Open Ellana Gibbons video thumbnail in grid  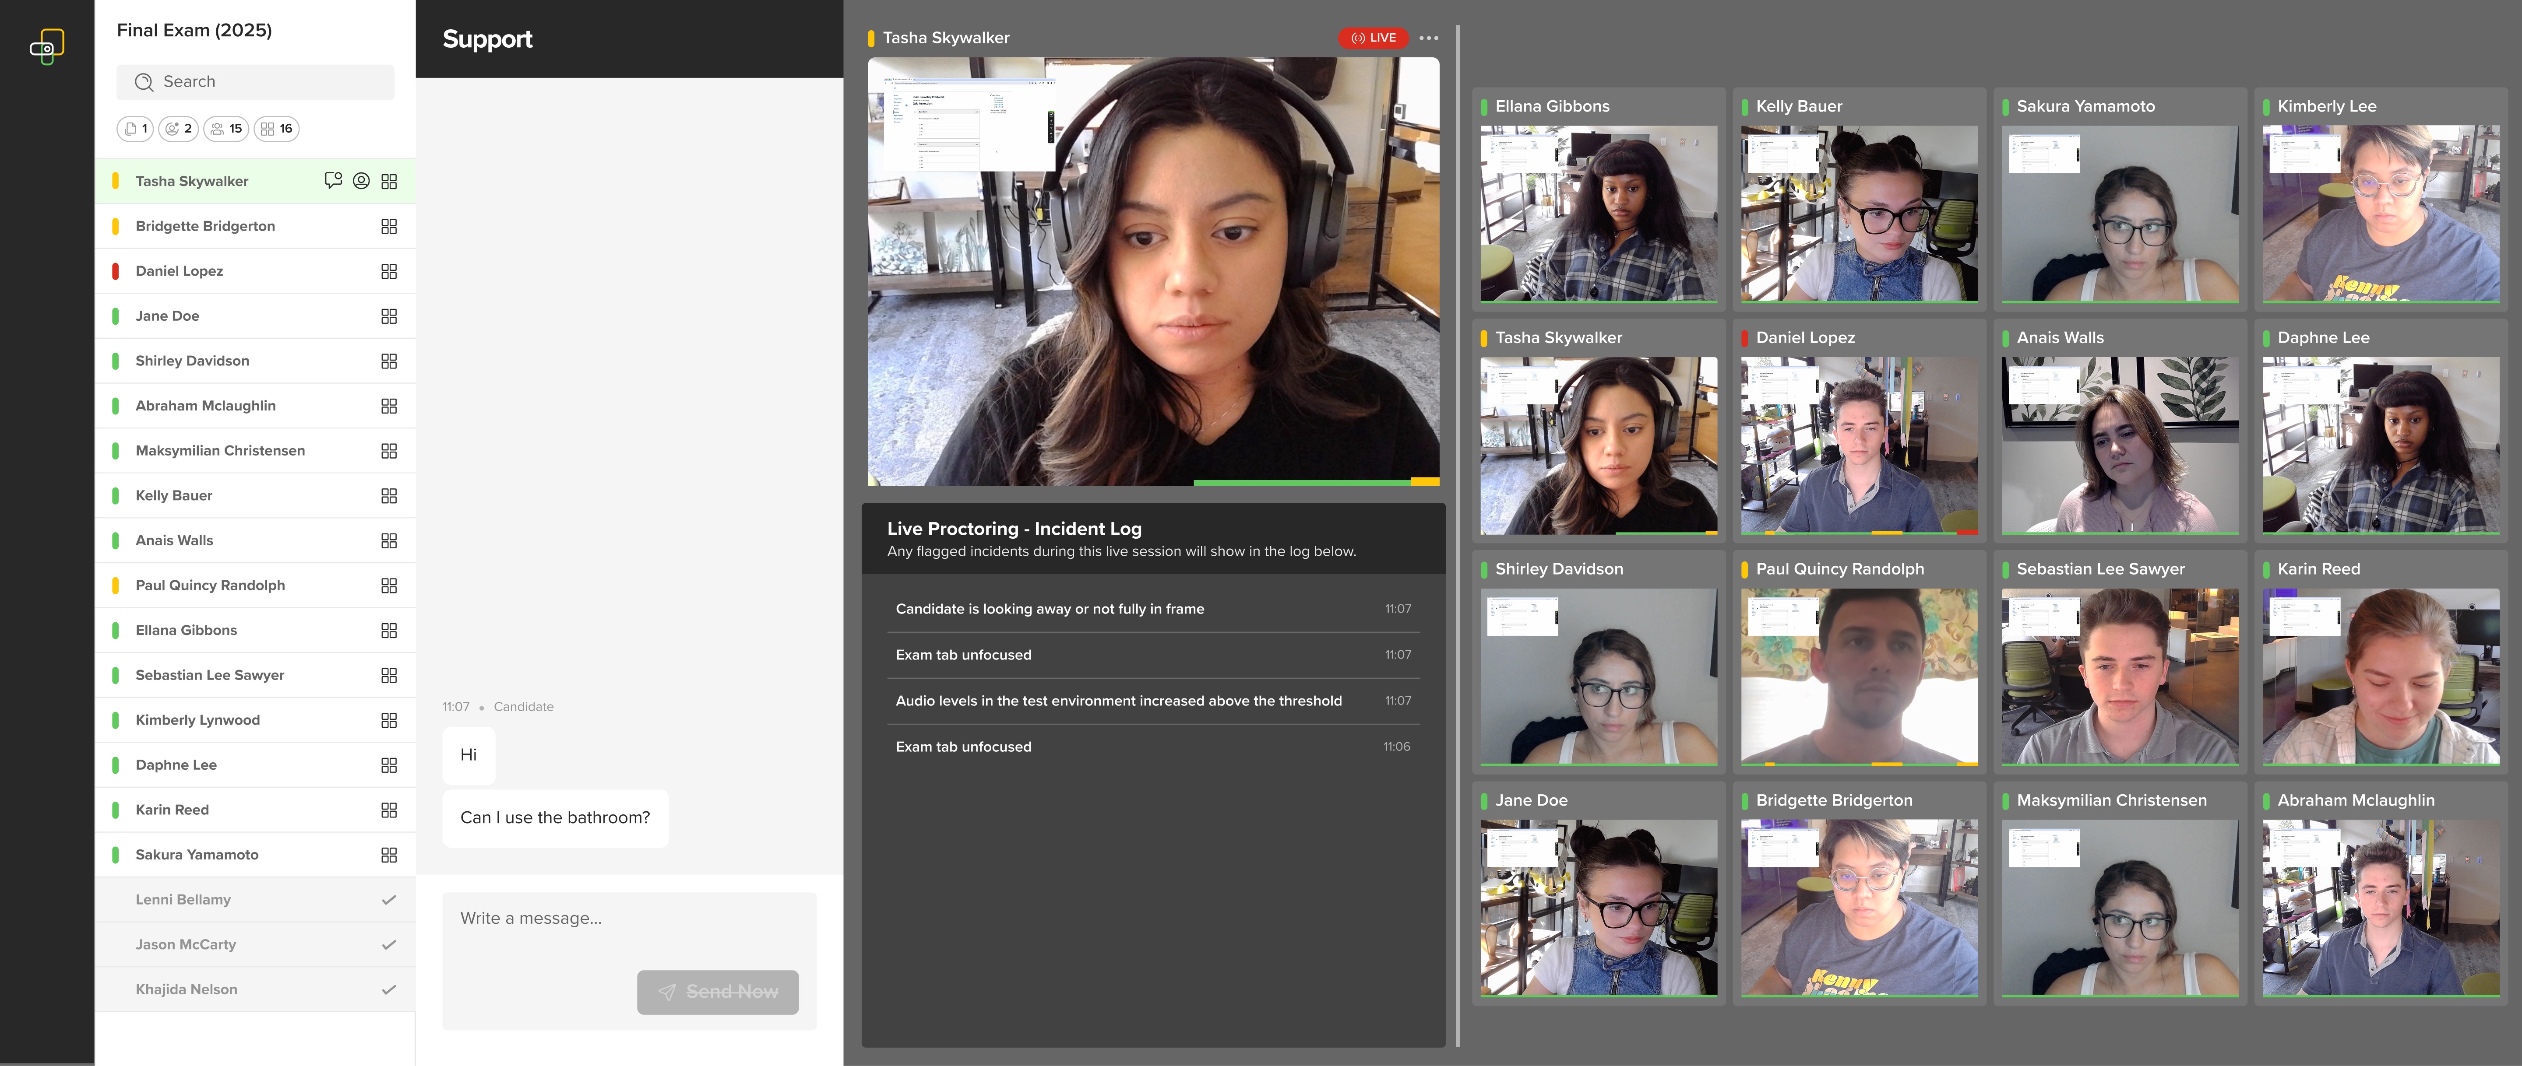[x=1599, y=214]
